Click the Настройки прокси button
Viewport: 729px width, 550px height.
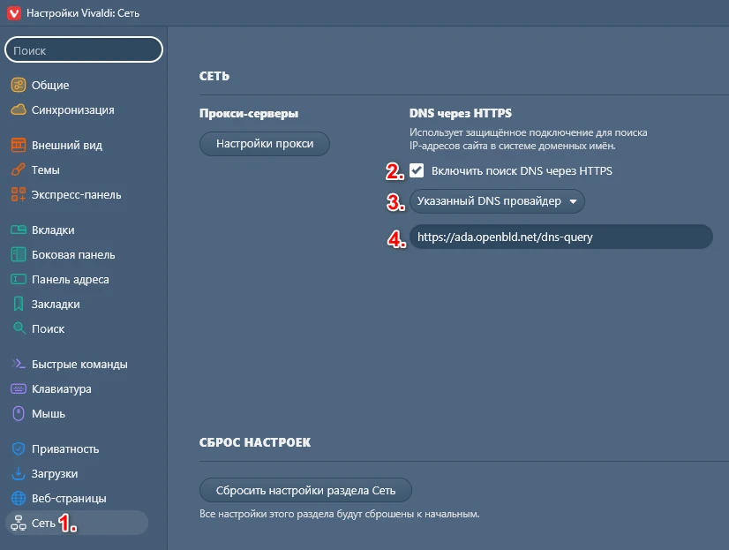click(x=265, y=144)
